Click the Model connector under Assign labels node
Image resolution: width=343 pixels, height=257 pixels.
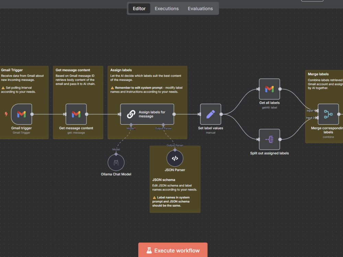[131, 125]
